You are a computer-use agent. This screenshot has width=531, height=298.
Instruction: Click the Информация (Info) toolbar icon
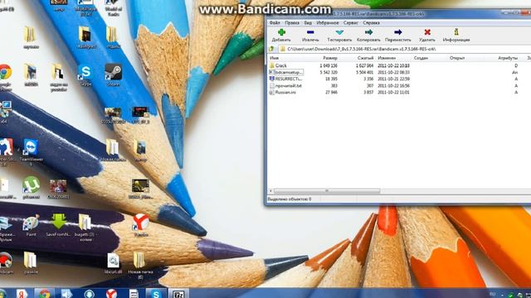(456, 32)
